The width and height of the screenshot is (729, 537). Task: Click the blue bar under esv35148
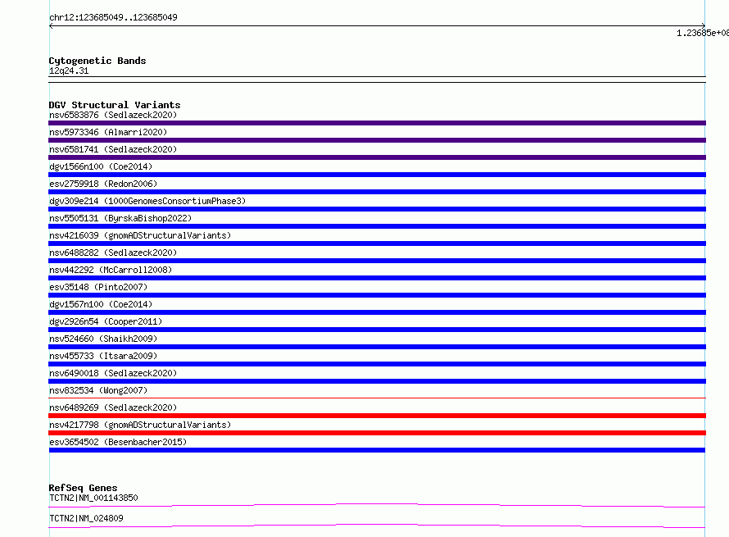click(x=377, y=295)
